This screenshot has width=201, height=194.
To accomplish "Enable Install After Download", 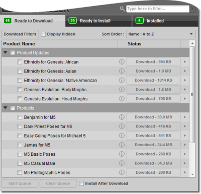I will pos(81,183).
